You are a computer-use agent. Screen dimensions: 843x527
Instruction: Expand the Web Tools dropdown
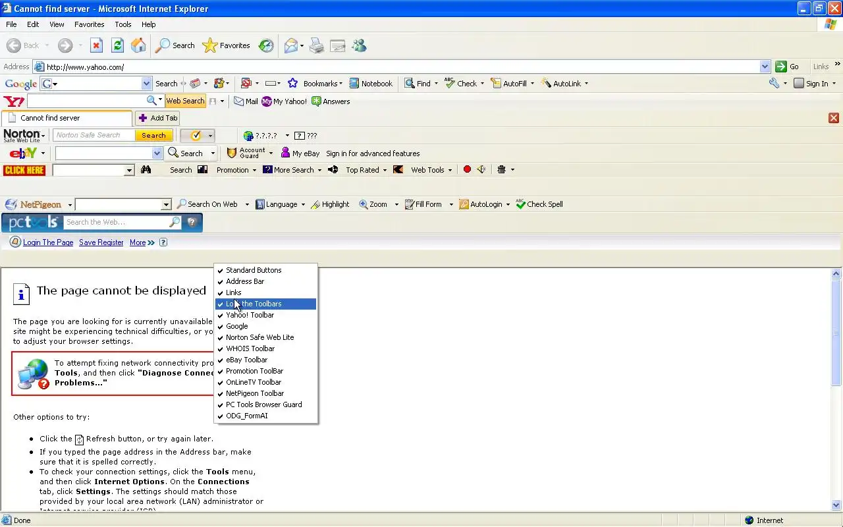(450, 170)
